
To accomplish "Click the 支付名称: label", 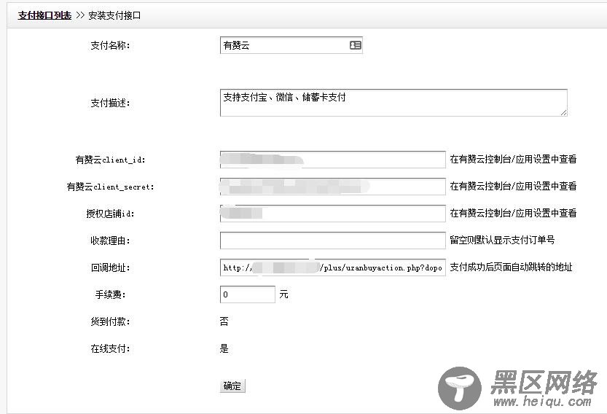I will [x=110, y=45].
